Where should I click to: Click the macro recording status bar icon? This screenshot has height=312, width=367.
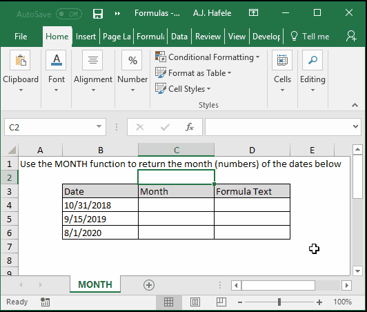pos(45,302)
